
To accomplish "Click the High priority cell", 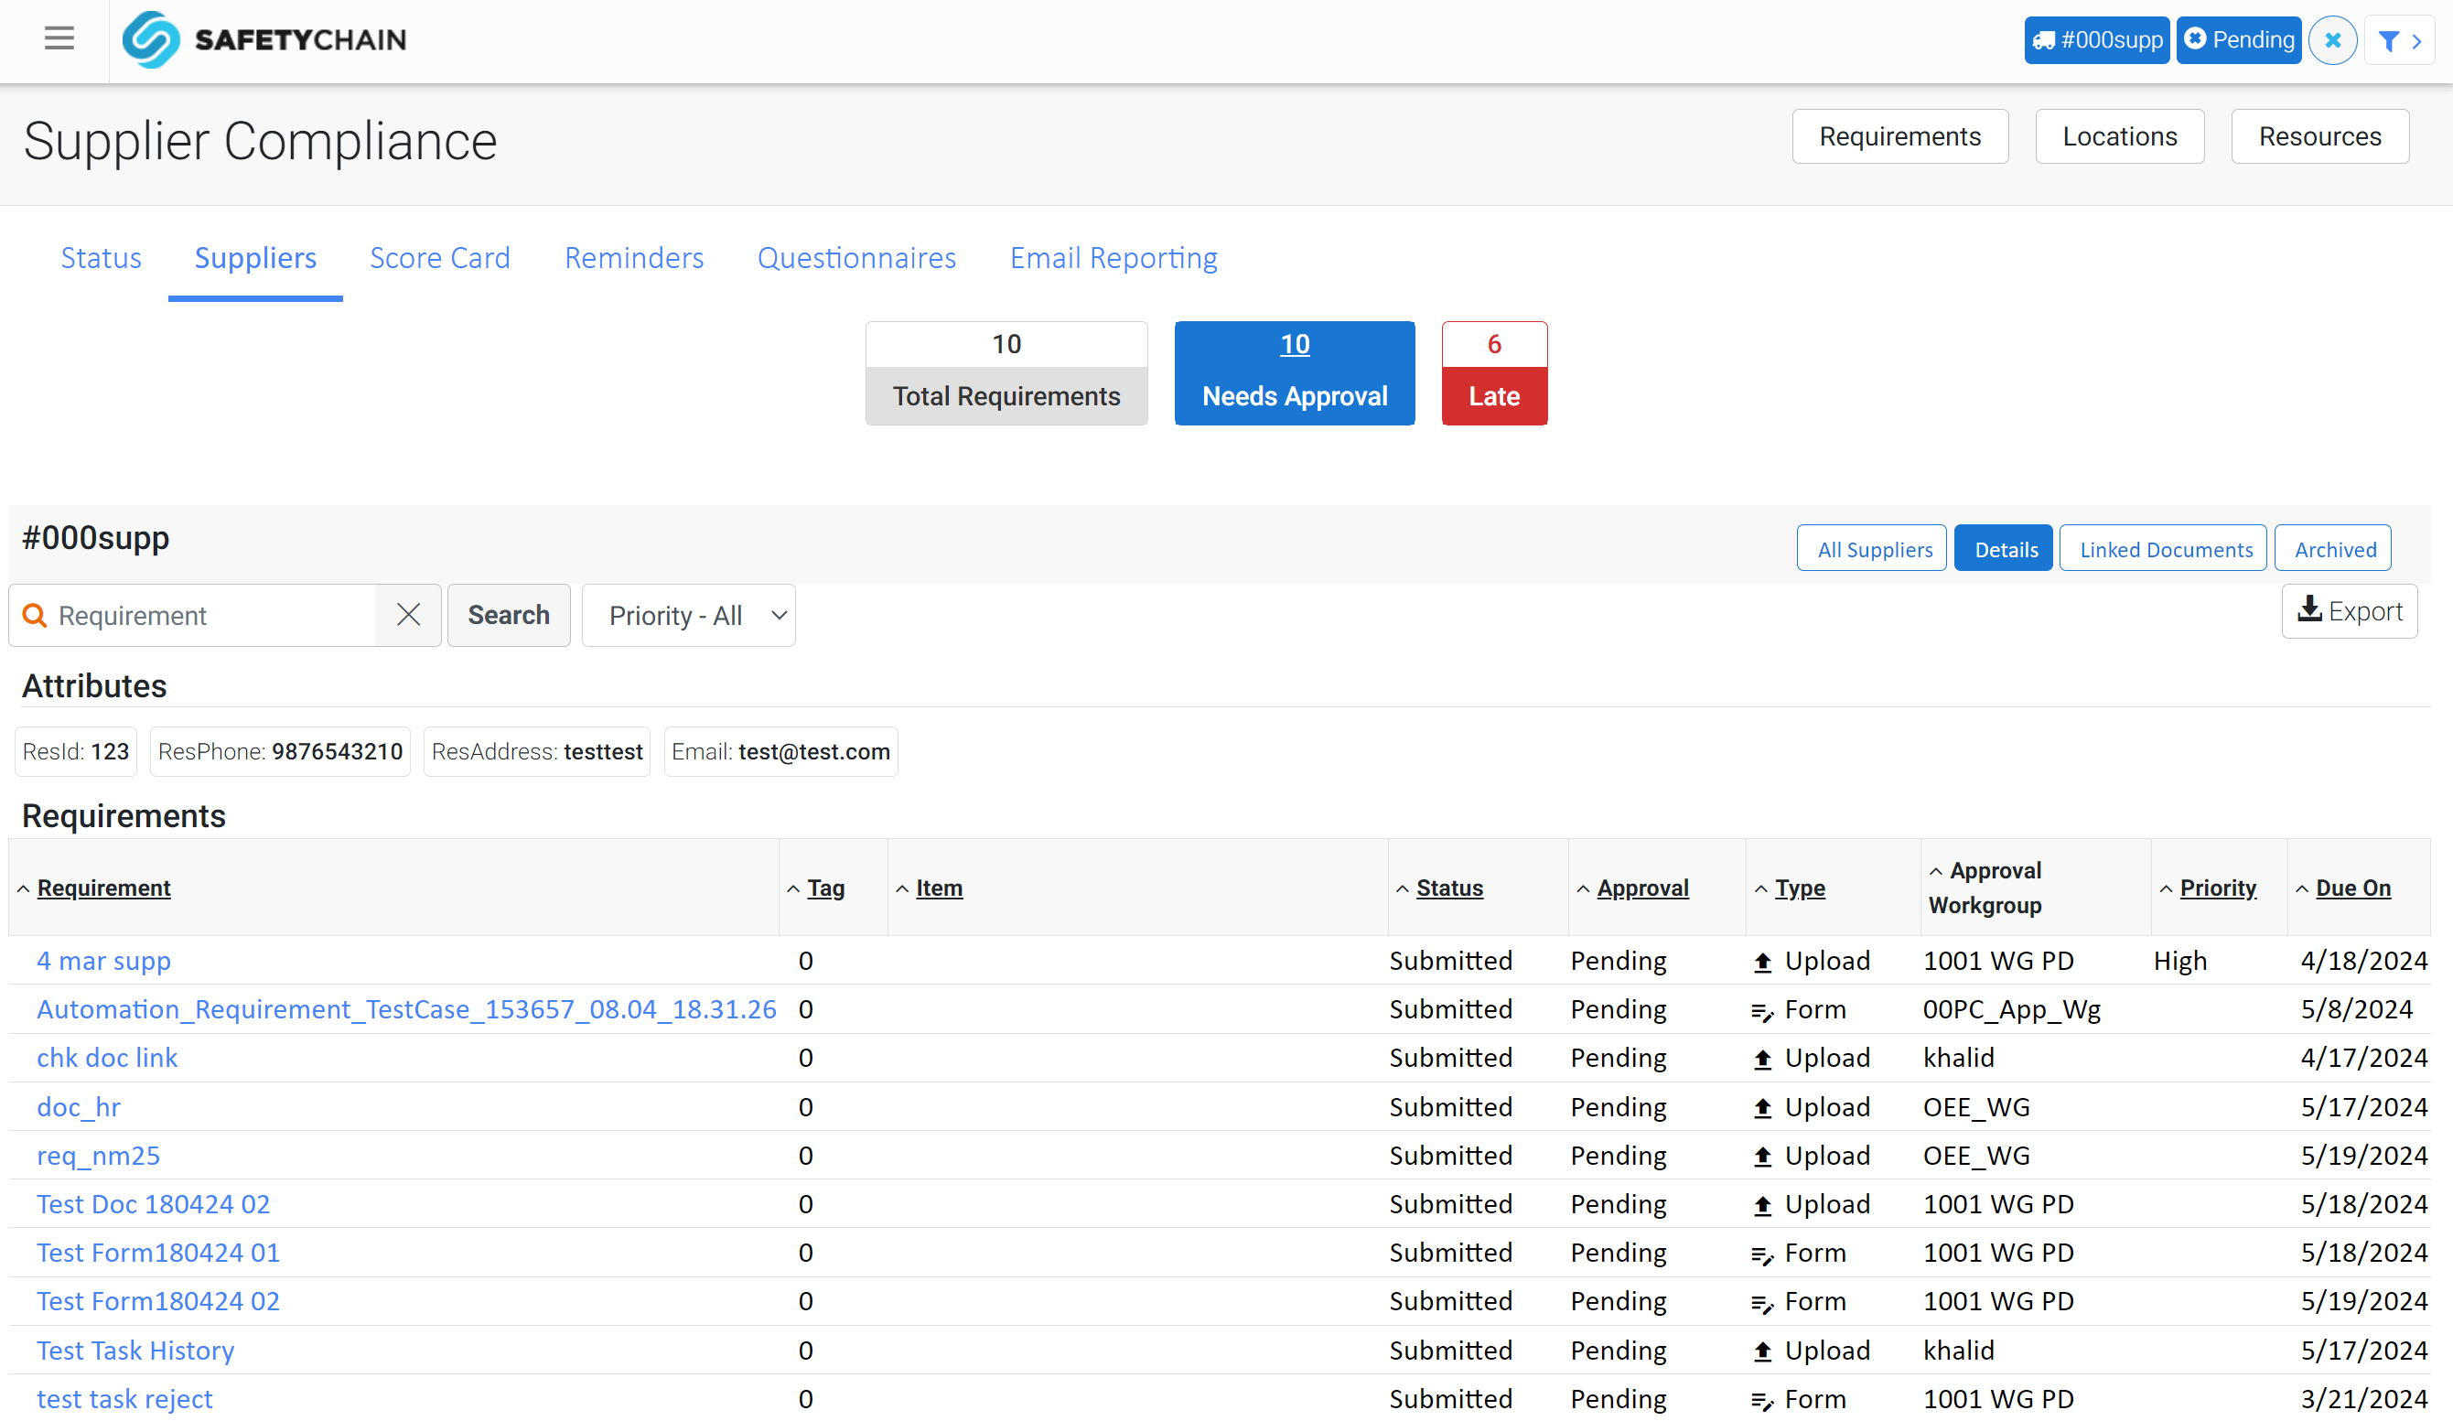I will 2179,962.
